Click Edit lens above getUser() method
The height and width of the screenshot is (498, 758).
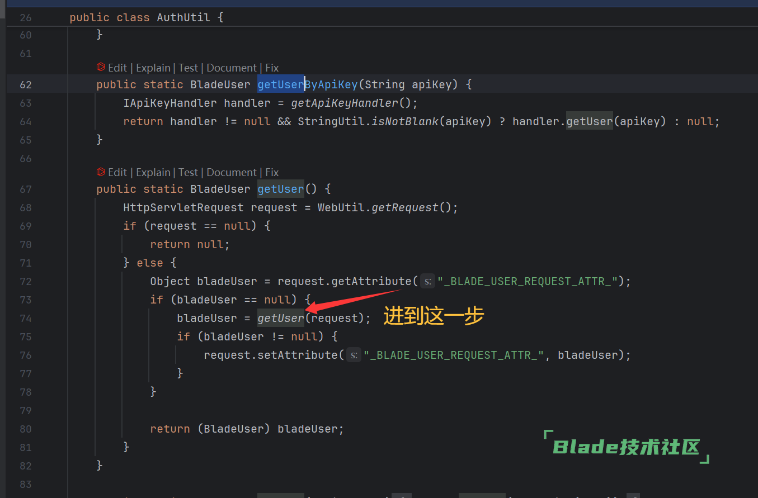click(117, 172)
